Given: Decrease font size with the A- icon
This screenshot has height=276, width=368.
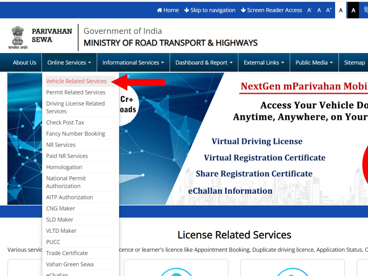Looking at the screenshot, I should tap(309, 10).
